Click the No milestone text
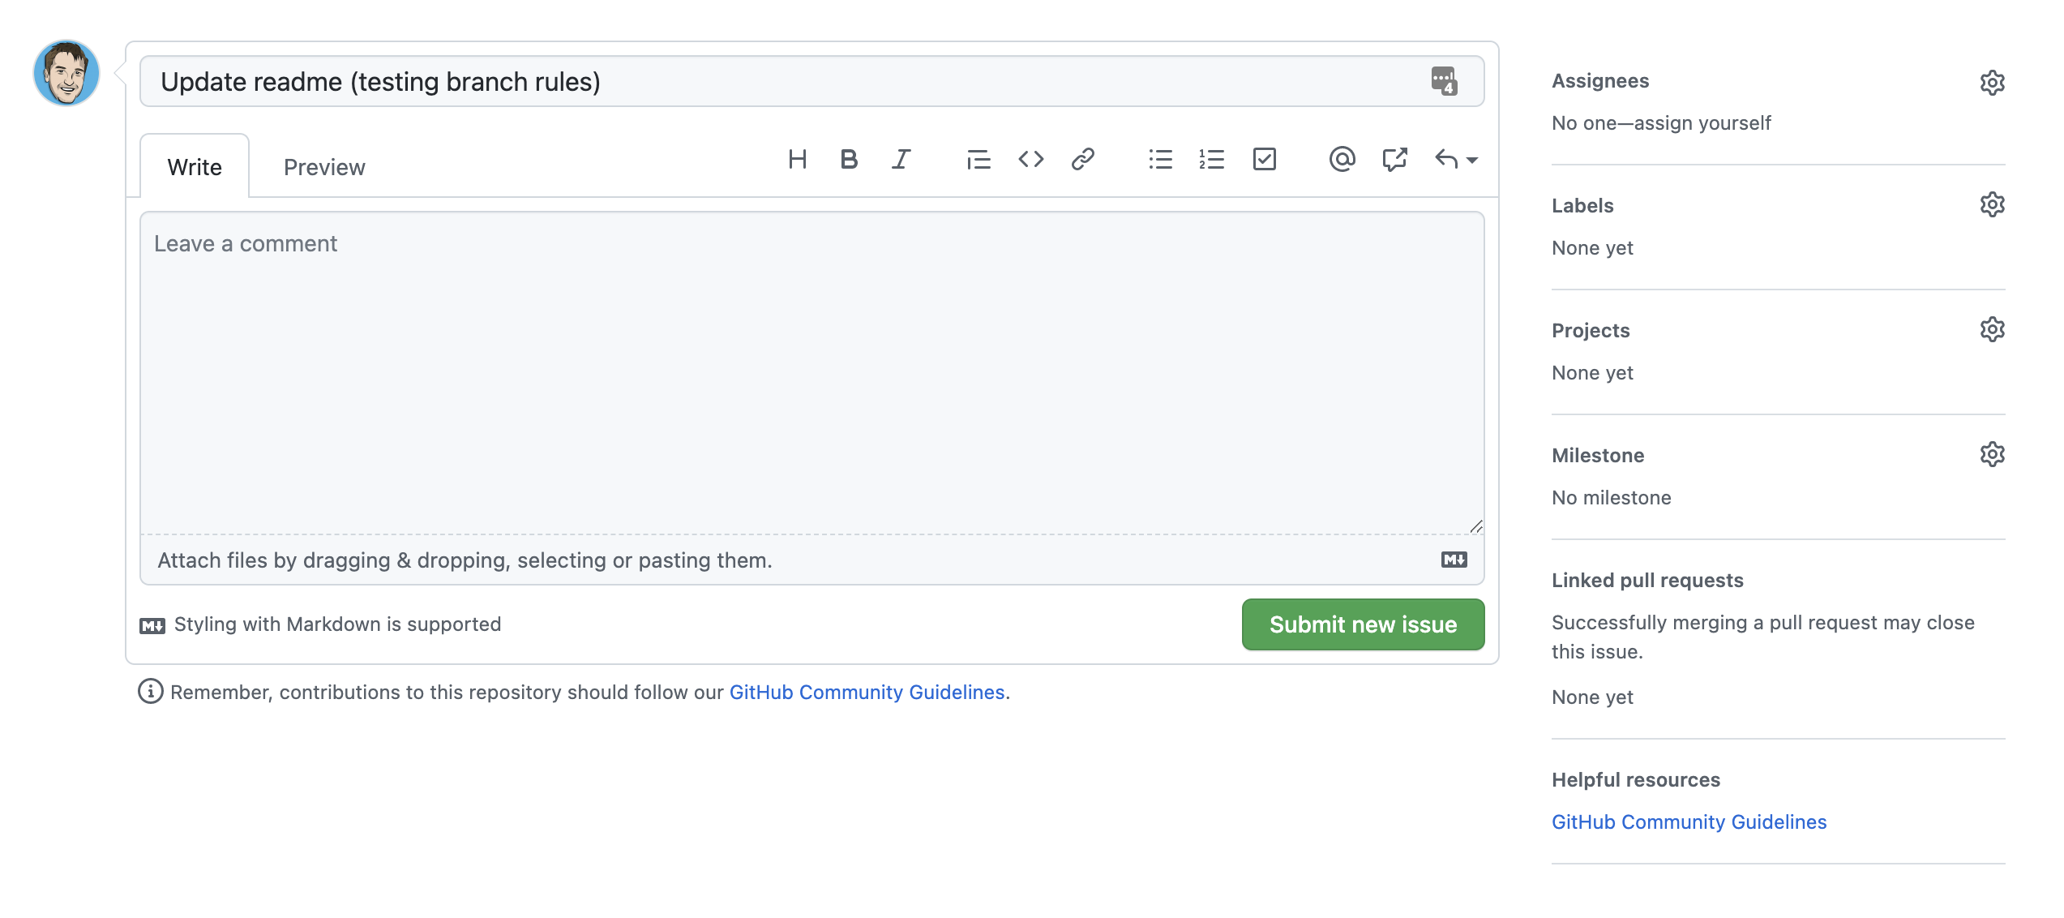 coord(1611,498)
